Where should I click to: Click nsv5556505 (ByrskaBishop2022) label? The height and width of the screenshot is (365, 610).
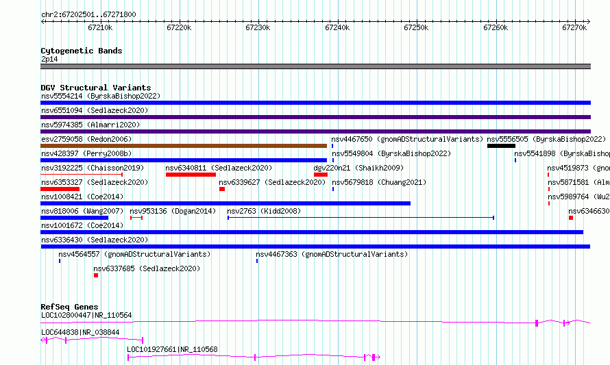(x=546, y=139)
